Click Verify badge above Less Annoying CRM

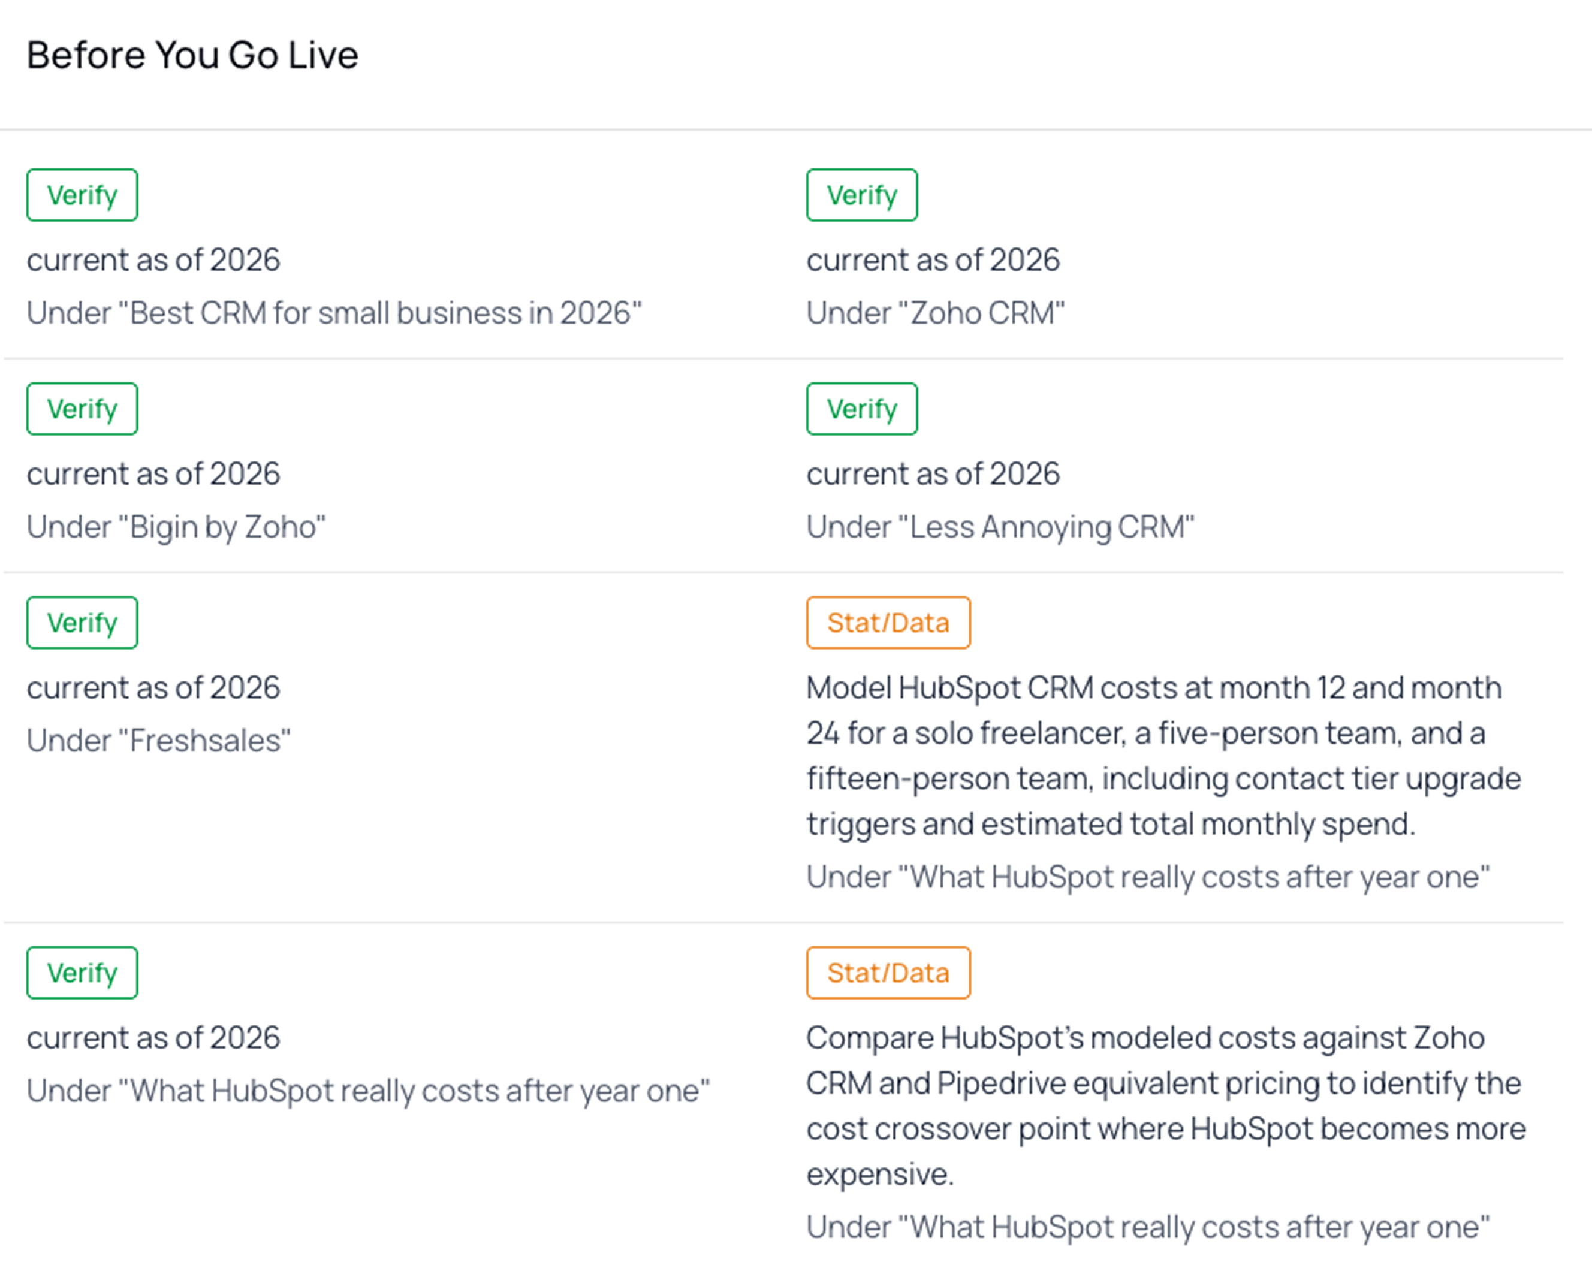[x=862, y=409]
